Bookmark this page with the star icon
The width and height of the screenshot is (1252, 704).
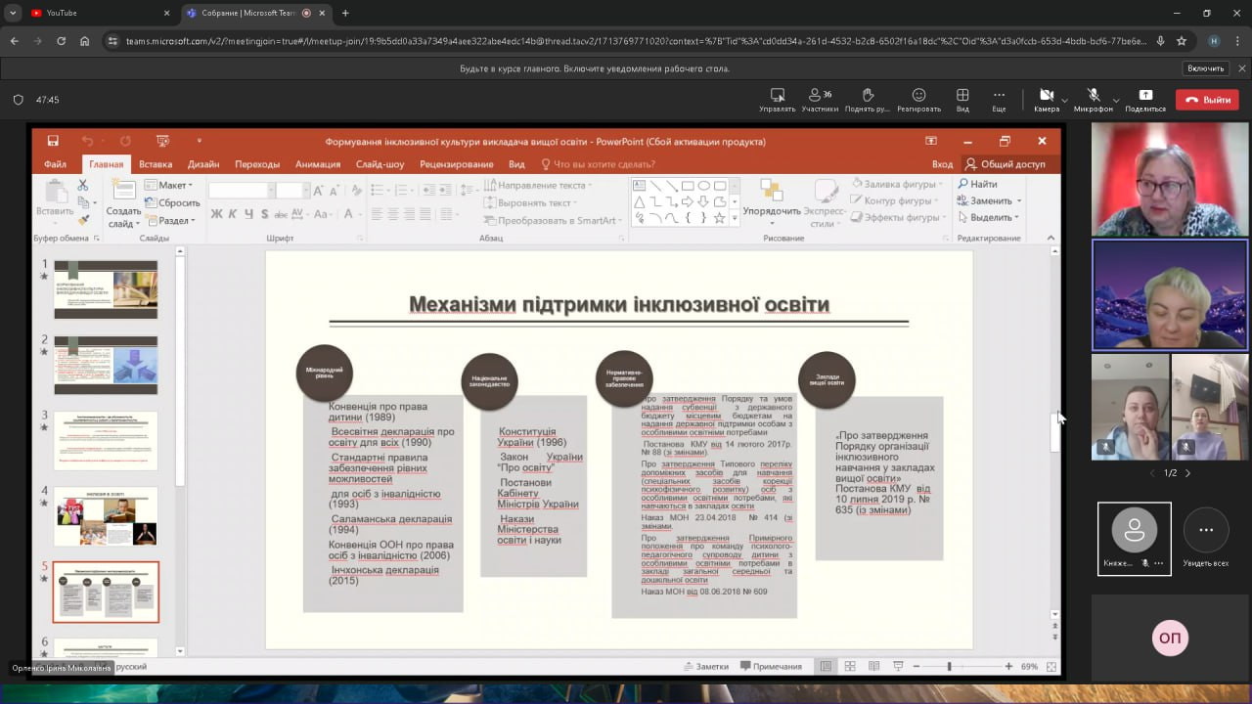(x=1182, y=41)
